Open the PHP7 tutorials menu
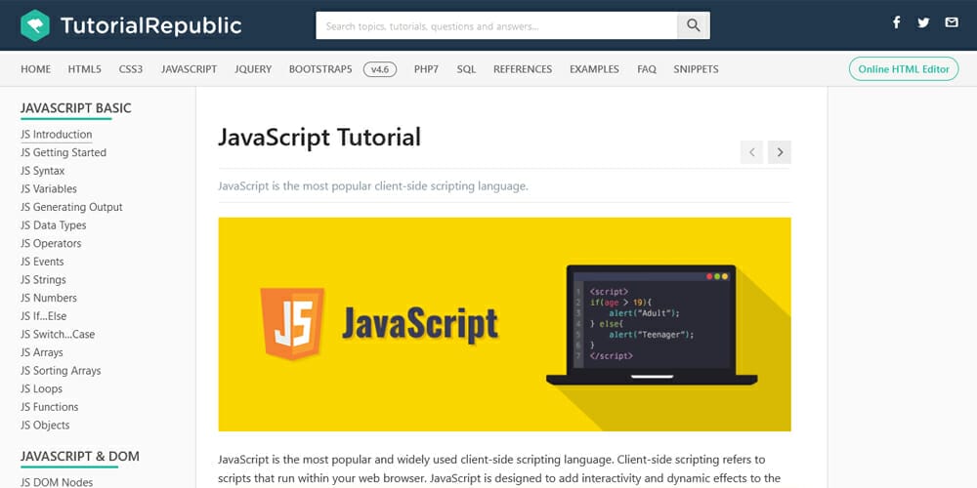977x488 pixels. (426, 69)
